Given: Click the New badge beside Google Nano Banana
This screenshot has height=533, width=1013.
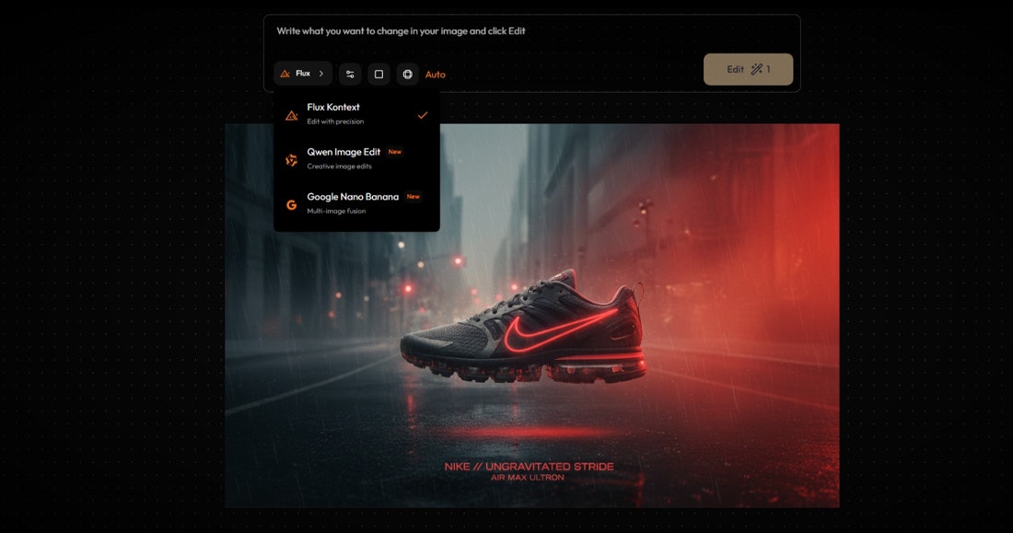Looking at the screenshot, I should tap(413, 196).
